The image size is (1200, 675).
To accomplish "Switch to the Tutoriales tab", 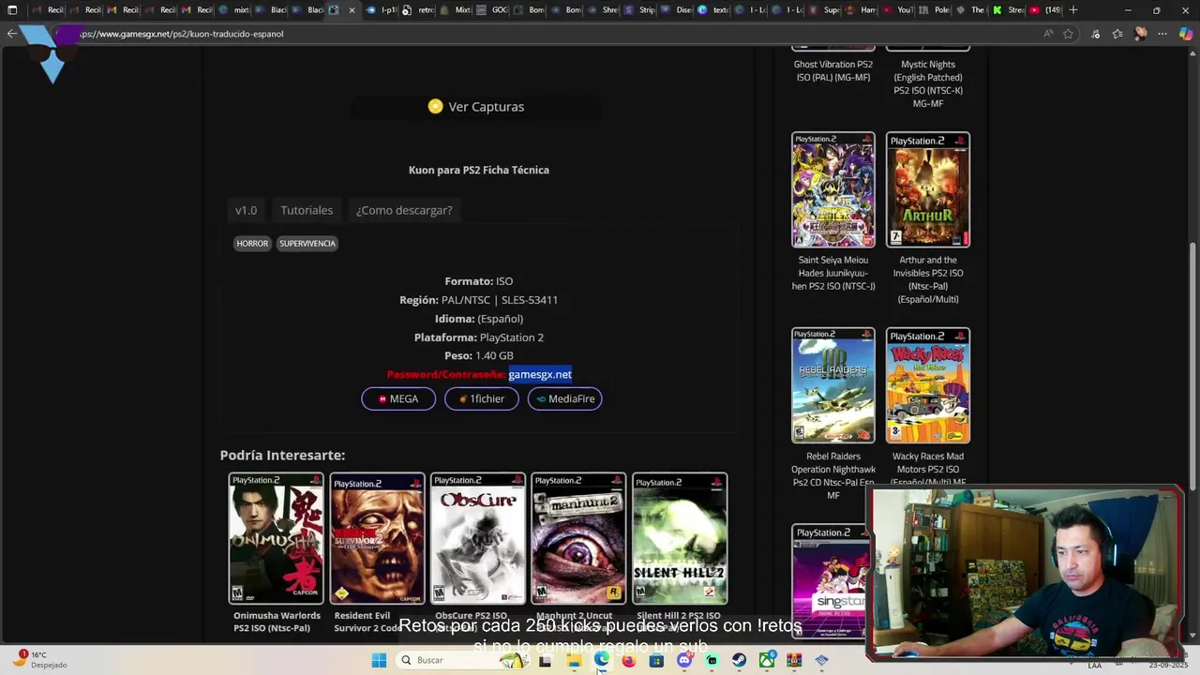I will coord(307,210).
